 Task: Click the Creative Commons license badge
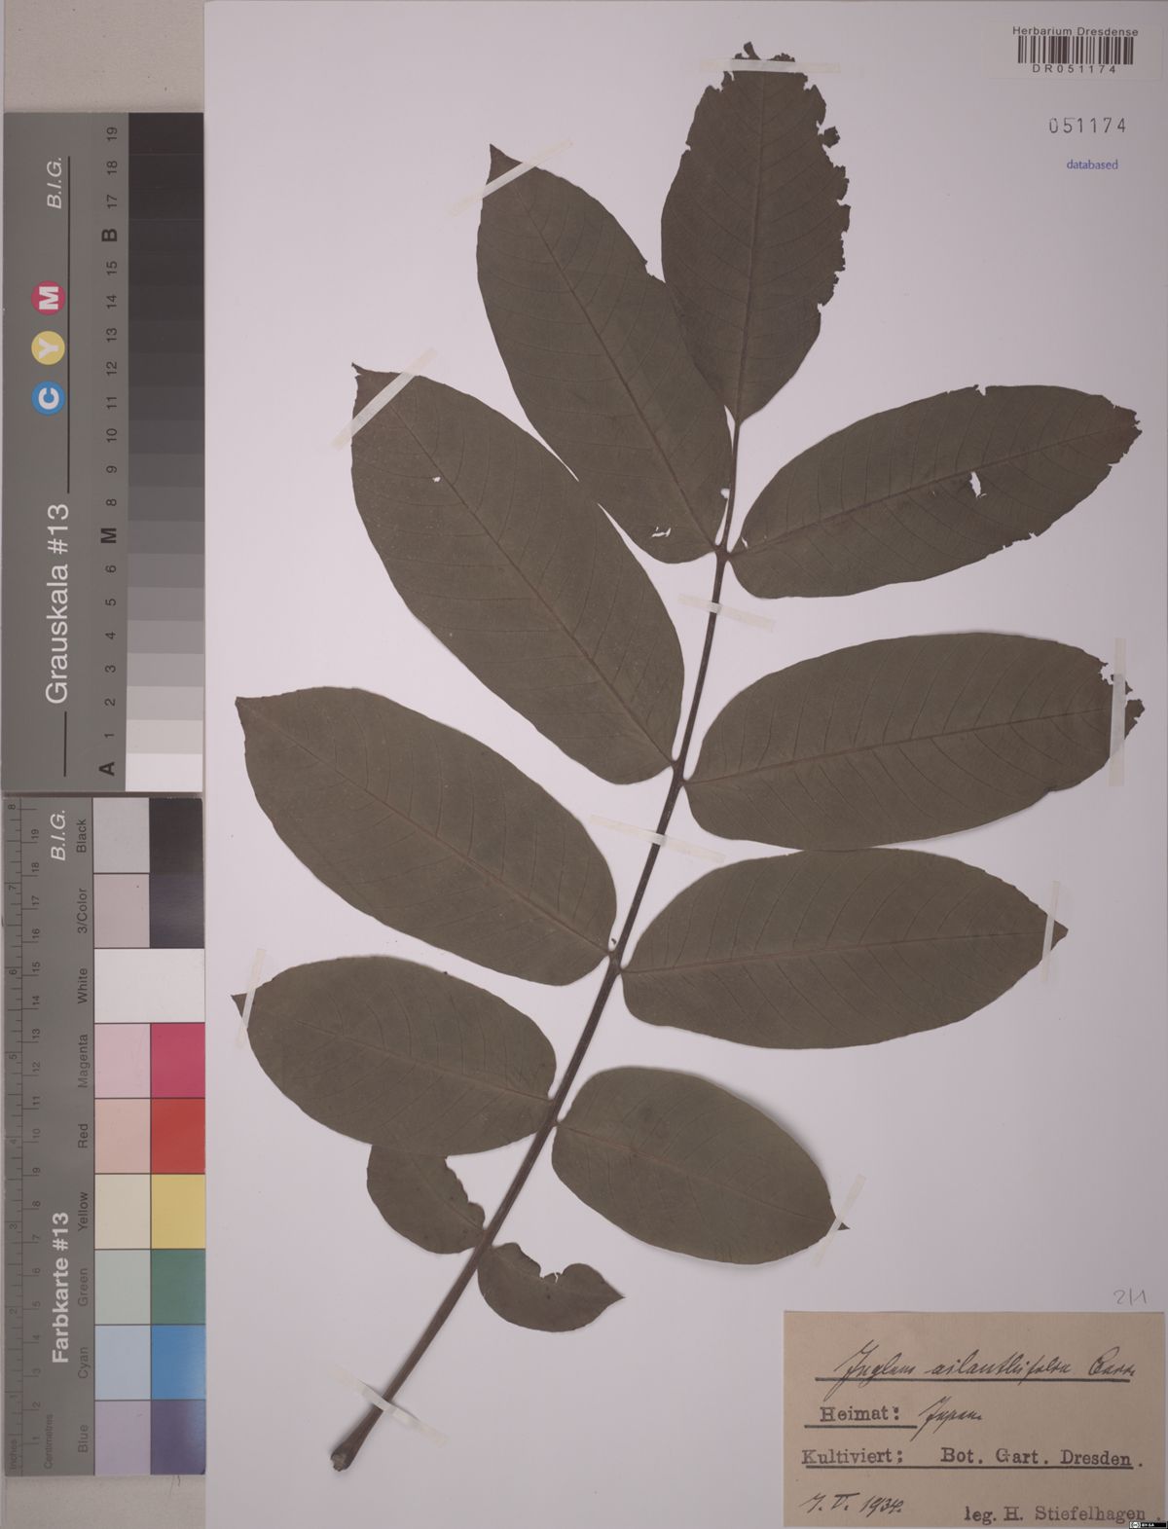coord(1149,1522)
